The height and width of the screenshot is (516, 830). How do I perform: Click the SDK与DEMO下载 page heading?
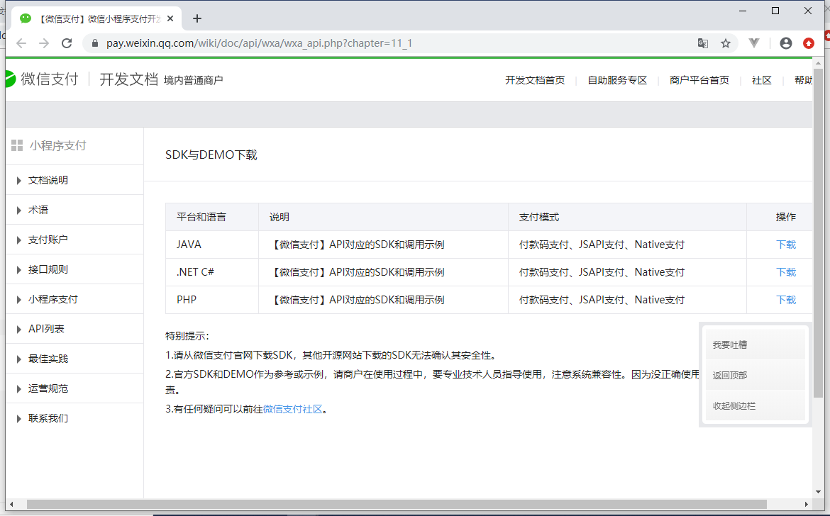coord(211,155)
